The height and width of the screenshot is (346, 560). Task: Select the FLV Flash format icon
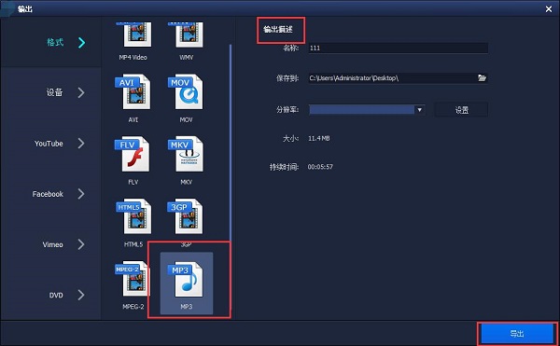click(x=133, y=154)
